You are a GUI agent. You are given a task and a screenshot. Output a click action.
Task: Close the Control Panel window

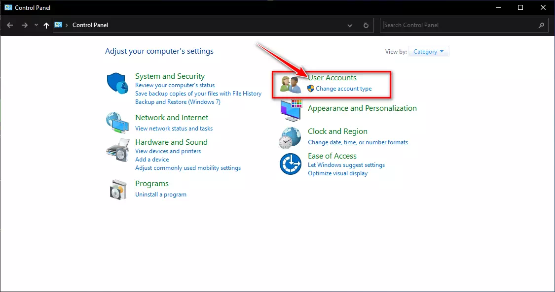543,7
